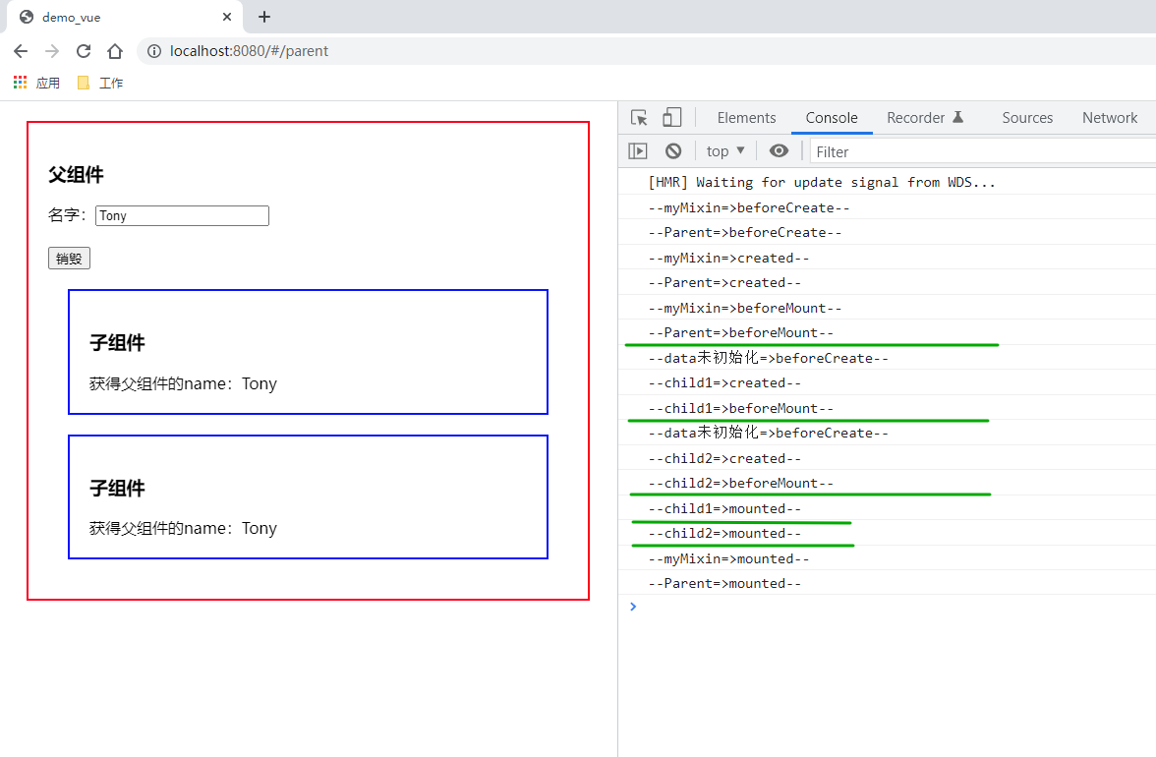Click the 销毁 destroy button

coord(69,258)
